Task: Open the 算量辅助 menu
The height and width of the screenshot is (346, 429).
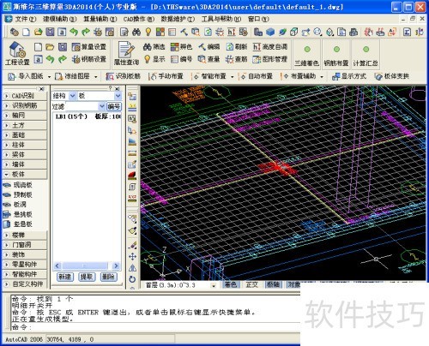Action: (x=100, y=19)
